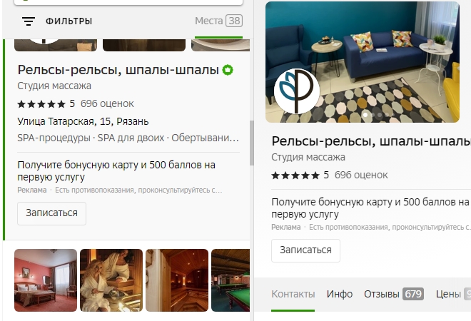The height and width of the screenshot is (321, 471).
Task: Click Записаться in the list card
Action: coord(51,213)
